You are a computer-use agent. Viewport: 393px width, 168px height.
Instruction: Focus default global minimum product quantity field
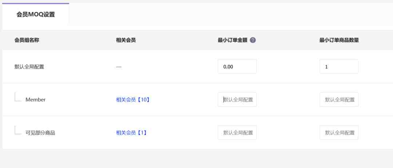(339, 67)
